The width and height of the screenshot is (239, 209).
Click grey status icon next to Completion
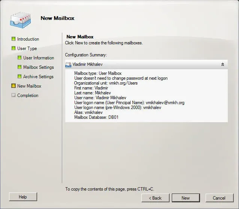[14, 95]
